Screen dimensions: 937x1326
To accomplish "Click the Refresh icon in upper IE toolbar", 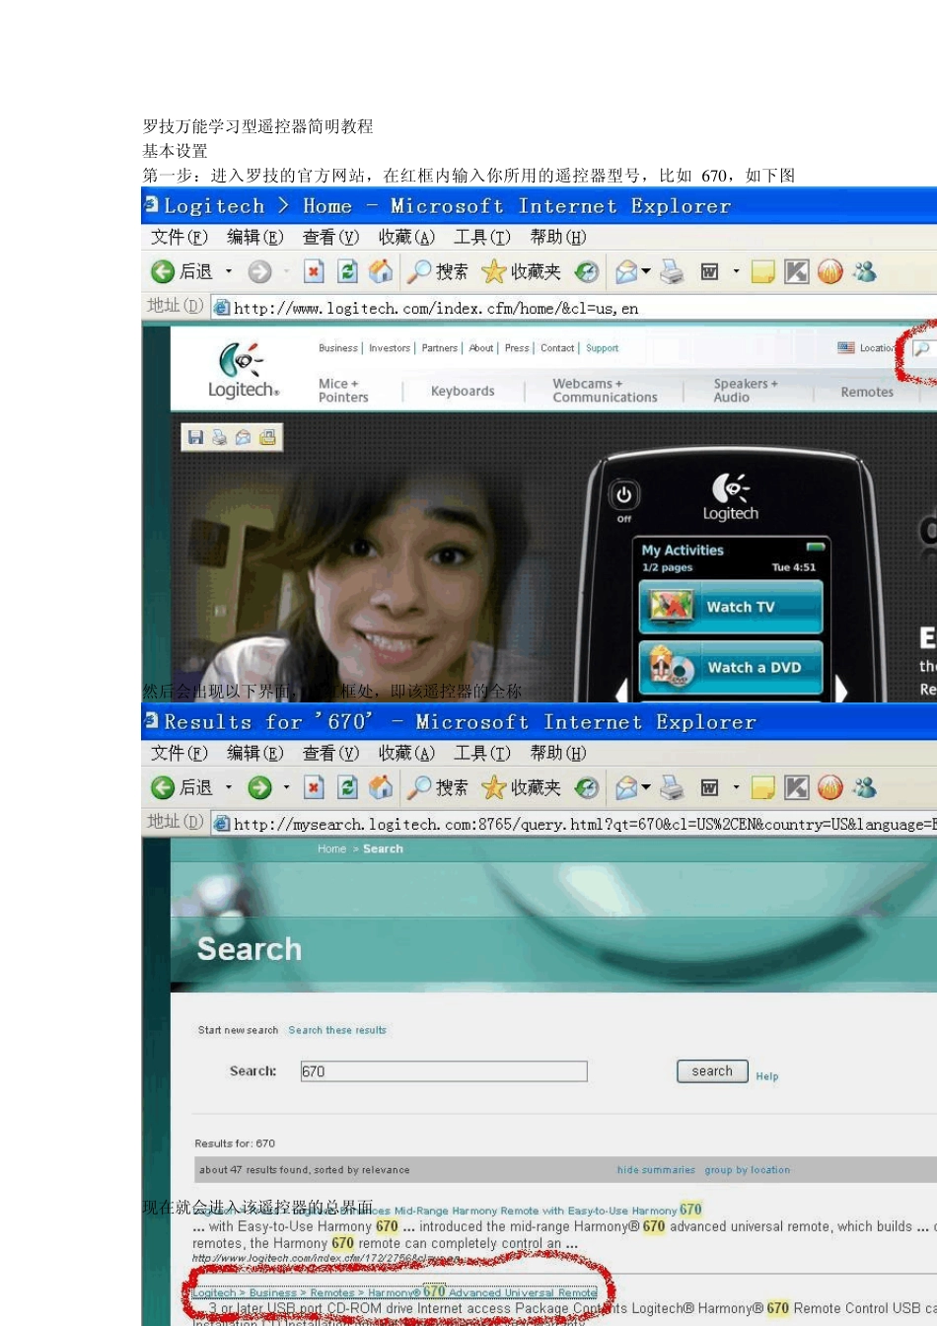I will tap(347, 271).
